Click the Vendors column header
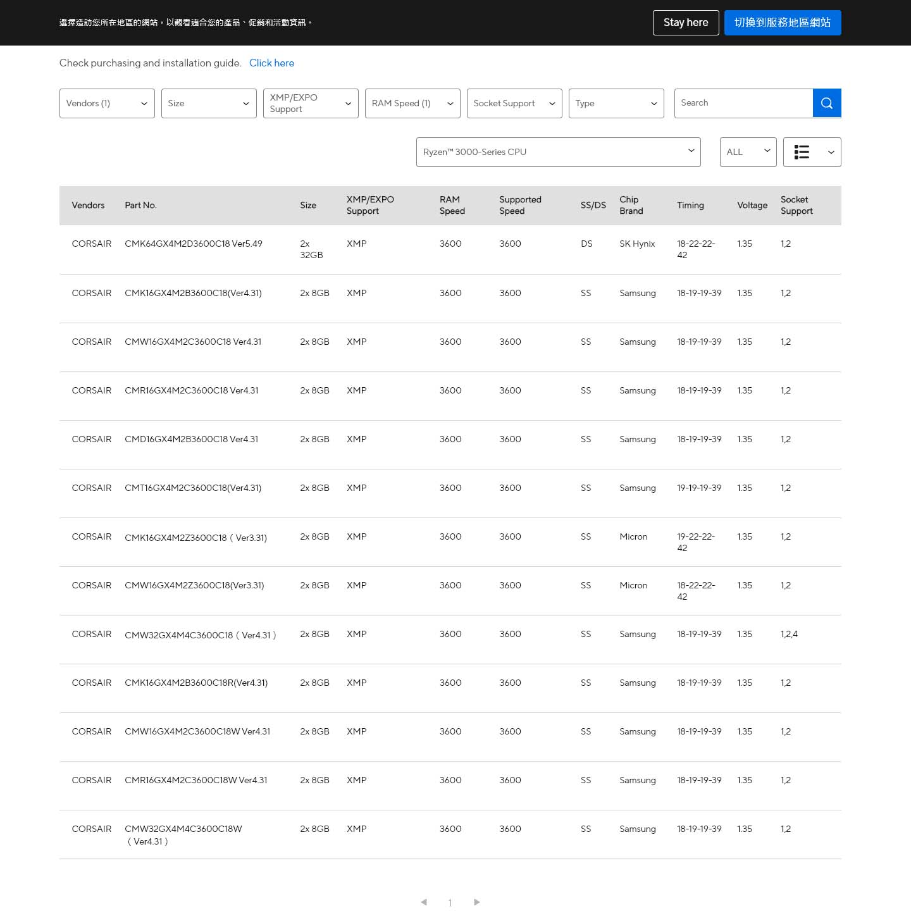The height and width of the screenshot is (911, 911). (x=88, y=206)
